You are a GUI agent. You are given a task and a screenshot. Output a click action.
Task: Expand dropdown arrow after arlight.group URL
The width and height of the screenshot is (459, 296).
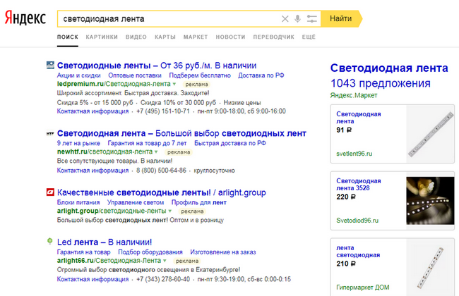[x=170, y=211]
